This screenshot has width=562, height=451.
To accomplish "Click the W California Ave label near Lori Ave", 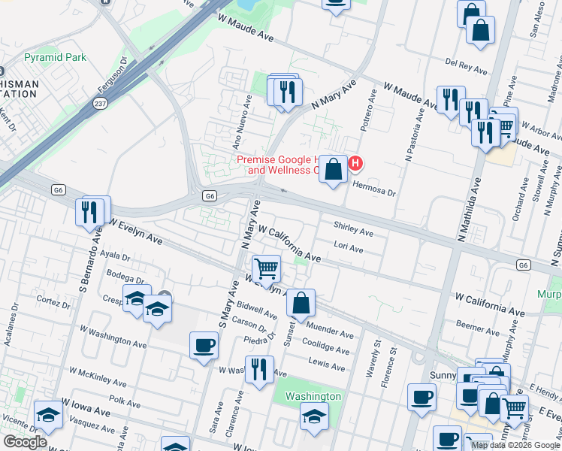I will 289,244.
